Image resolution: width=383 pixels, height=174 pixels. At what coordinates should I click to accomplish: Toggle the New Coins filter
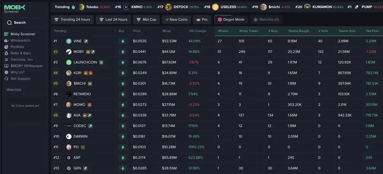tap(176, 19)
